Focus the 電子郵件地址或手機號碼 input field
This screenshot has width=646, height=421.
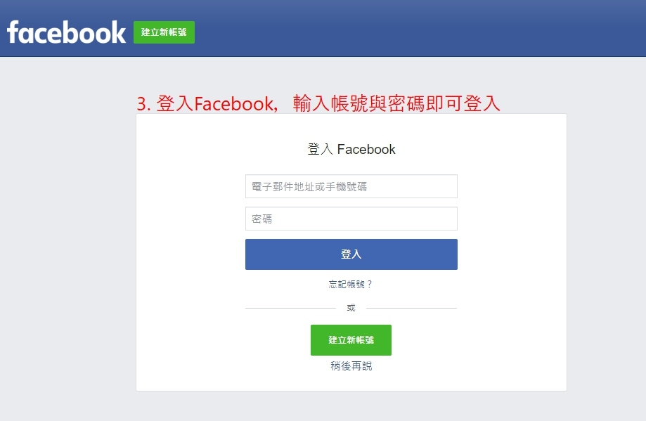[351, 186]
